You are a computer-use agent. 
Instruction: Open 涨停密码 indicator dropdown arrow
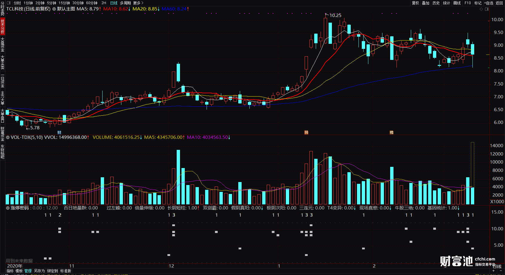(x=8, y=208)
